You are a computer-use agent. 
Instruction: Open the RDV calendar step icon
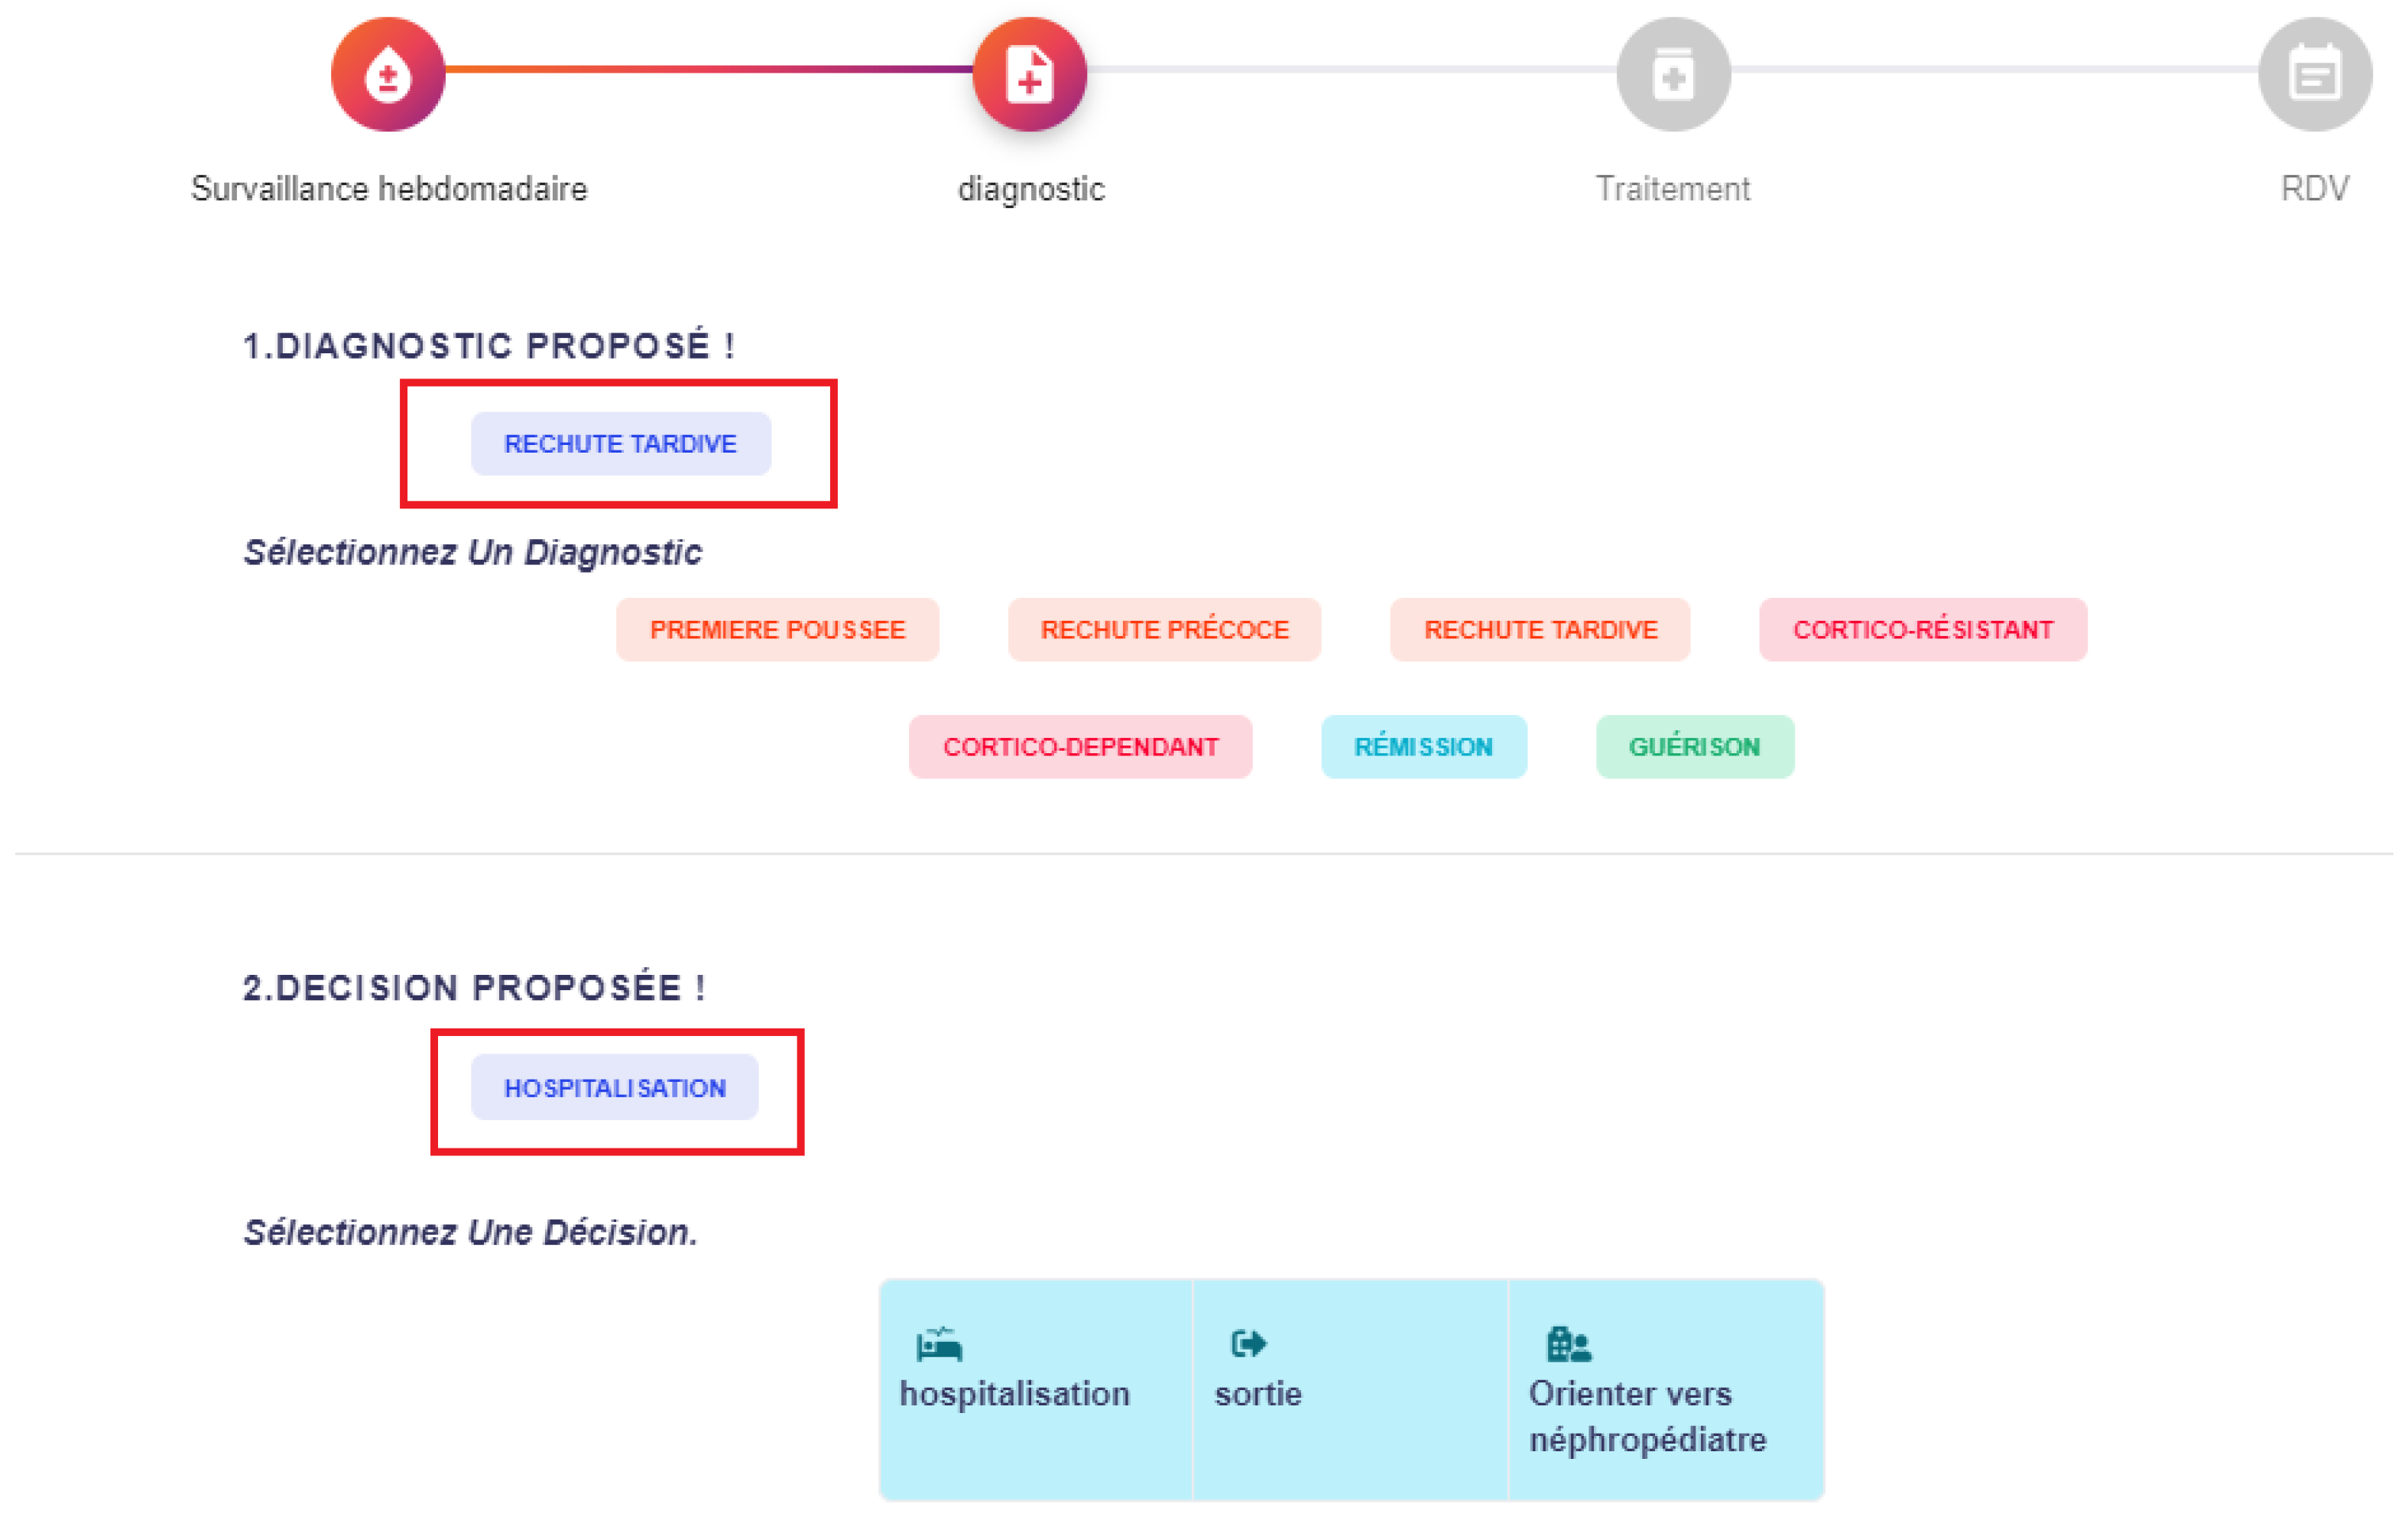tap(2314, 75)
